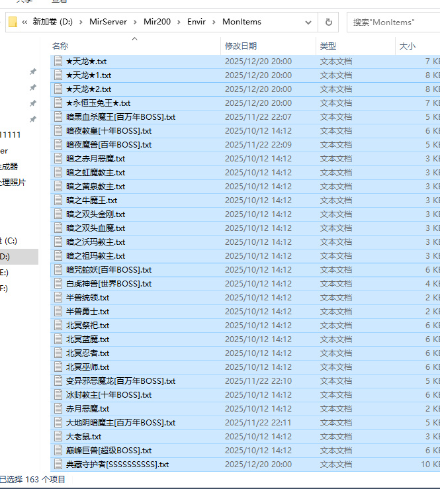Viewport: 440px width, 489px height.
Task: Select file icon of 暗之牛魔王.txt
Action: pyautogui.click(x=58, y=200)
